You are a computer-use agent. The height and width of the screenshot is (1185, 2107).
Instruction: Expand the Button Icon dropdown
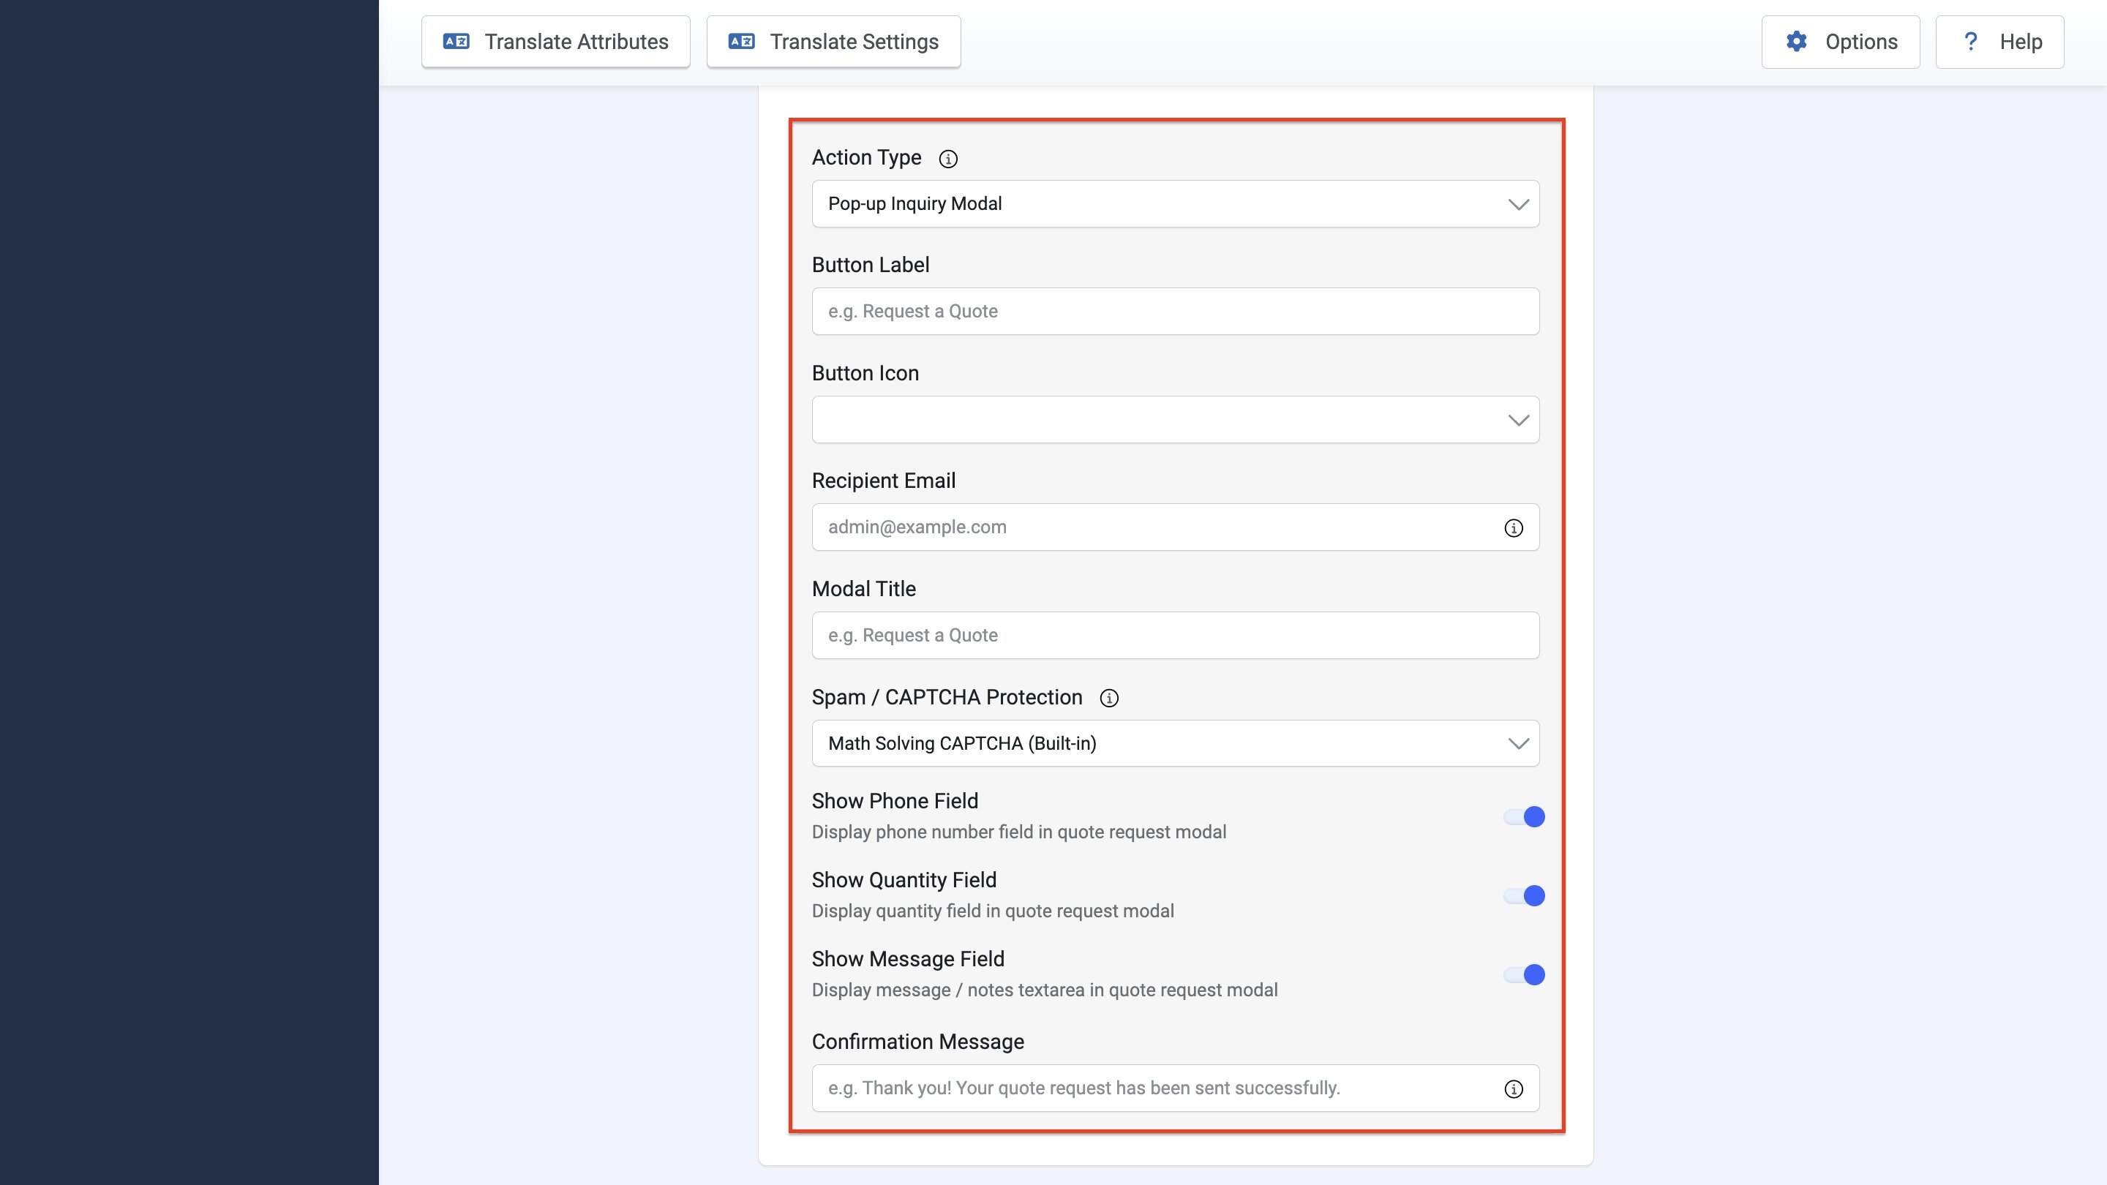(x=1176, y=420)
